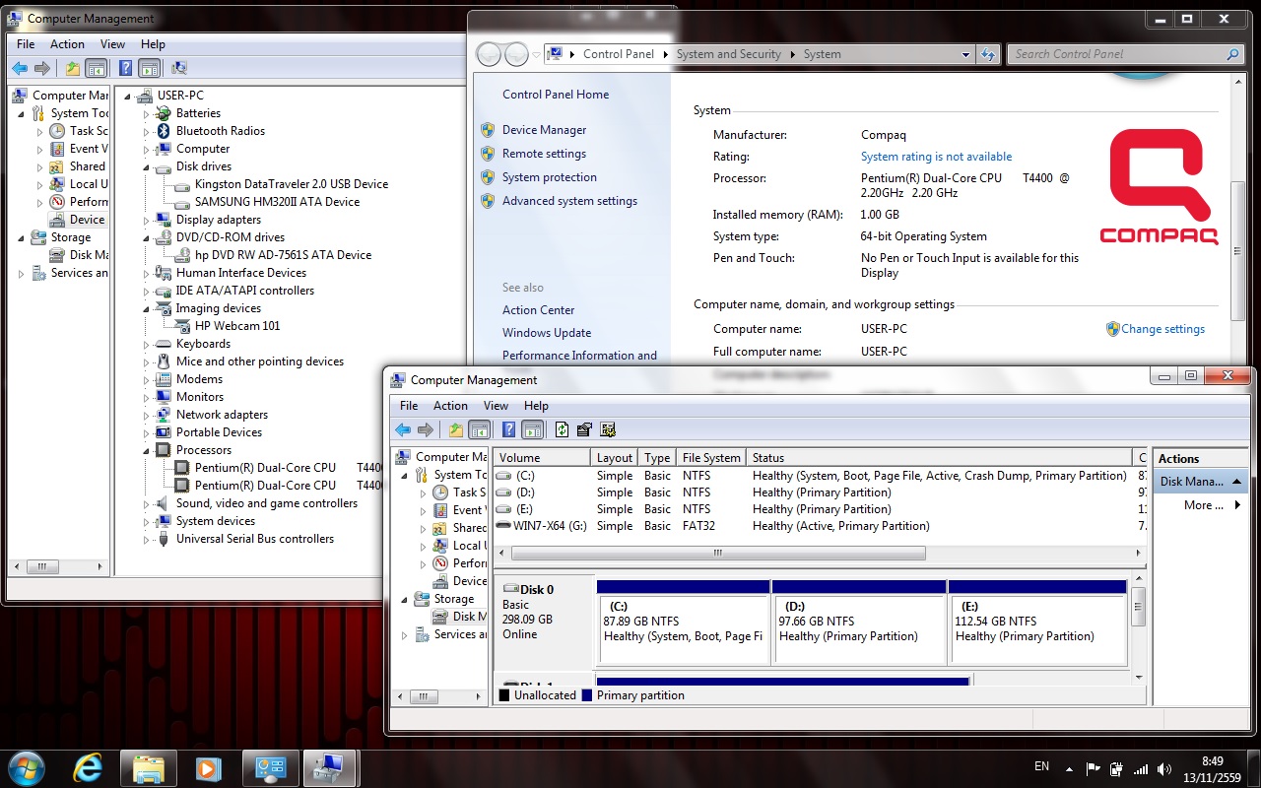Image resolution: width=1261 pixels, height=788 pixels.
Task: Click the Properties icon in Disk Management toolbar
Action: point(584,429)
